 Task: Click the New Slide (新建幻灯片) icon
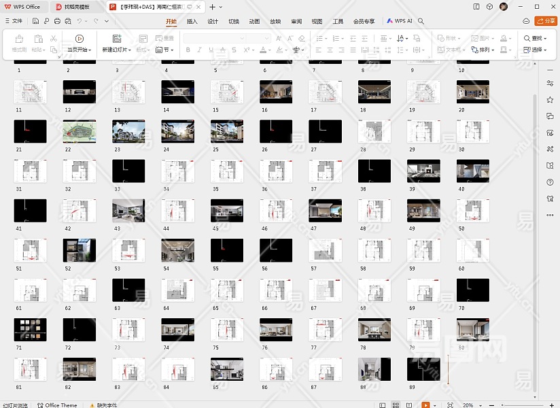(117, 39)
